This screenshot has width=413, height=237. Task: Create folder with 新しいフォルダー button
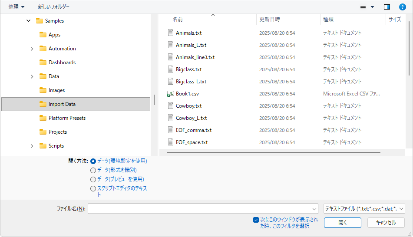[x=53, y=7]
